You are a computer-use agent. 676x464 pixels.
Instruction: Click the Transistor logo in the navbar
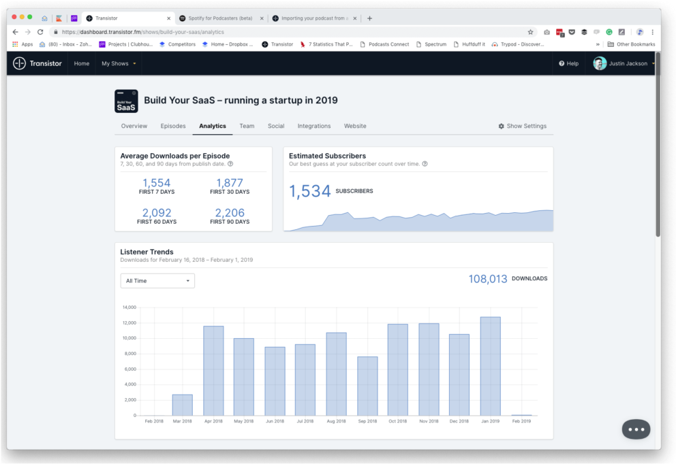(x=37, y=63)
